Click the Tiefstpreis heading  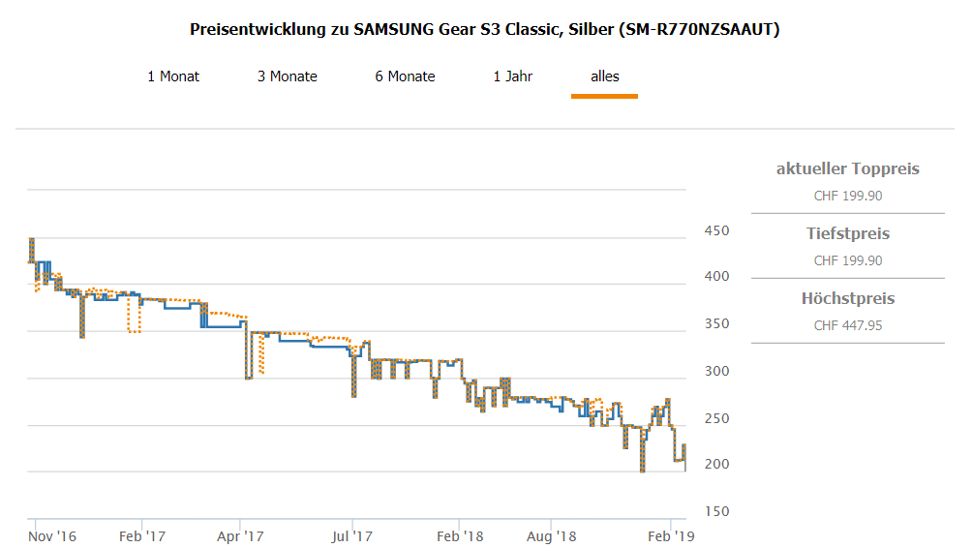click(x=848, y=234)
